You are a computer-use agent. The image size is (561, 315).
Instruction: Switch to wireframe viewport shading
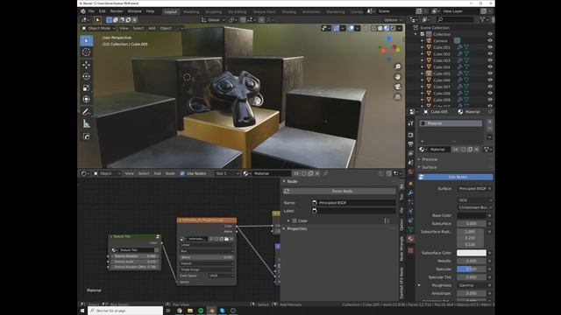click(x=374, y=28)
